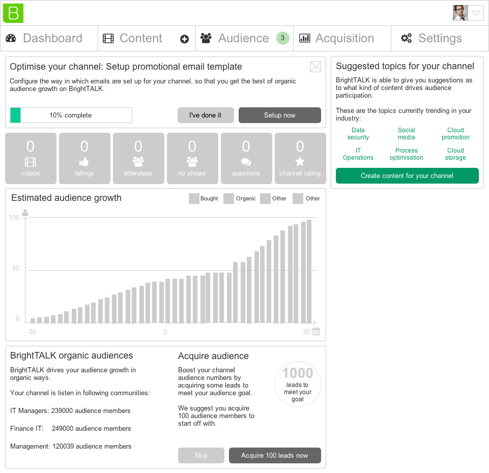Click the IT Managers: 239000 audience members line
The height and width of the screenshot is (473, 489).
70,410
